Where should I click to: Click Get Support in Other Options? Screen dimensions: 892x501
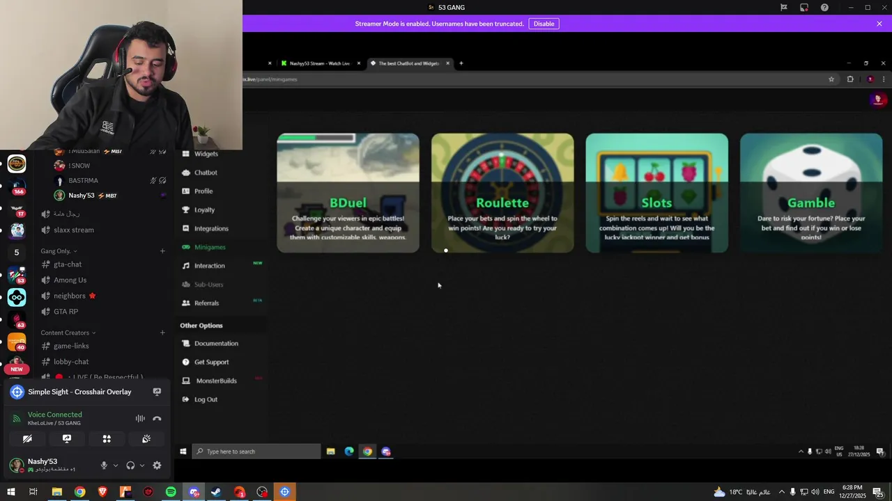[x=211, y=362]
